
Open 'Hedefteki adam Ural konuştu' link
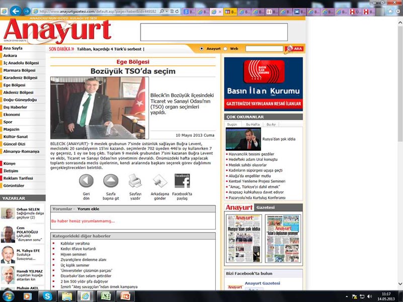253,160
